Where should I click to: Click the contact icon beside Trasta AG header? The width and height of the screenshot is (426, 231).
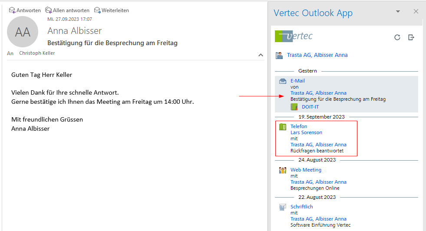tap(279, 55)
